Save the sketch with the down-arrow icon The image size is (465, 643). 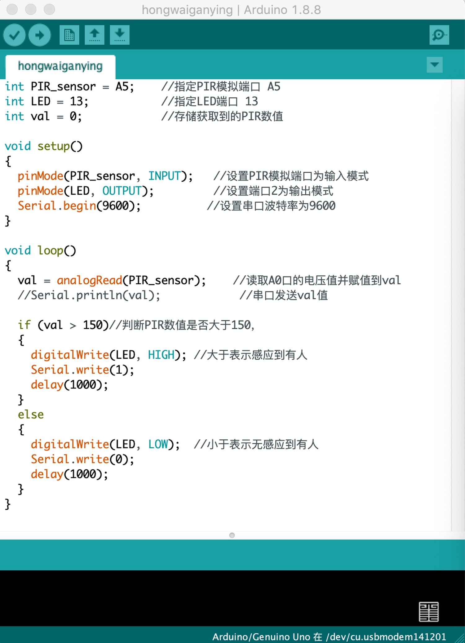click(120, 35)
